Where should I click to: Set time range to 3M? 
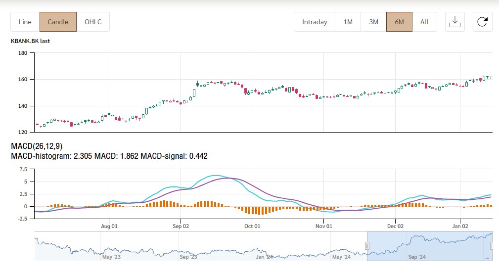tap(373, 22)
